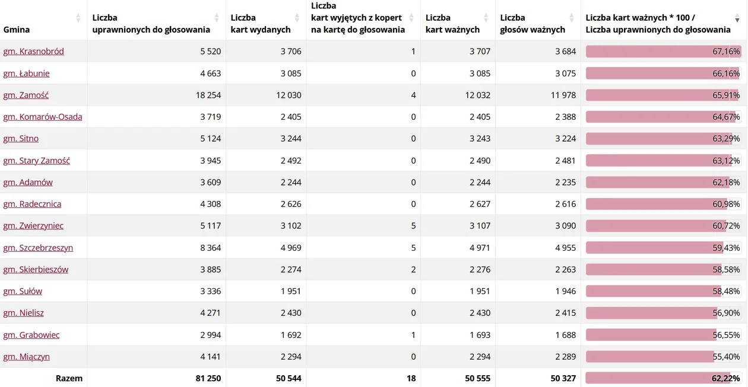Select the gm. Stary Zamość link
Viewport: 748px width, 387px height.
36,161
